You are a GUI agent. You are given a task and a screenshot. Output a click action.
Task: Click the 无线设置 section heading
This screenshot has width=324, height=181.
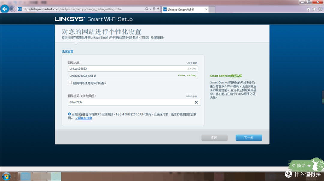coord(67,51)
